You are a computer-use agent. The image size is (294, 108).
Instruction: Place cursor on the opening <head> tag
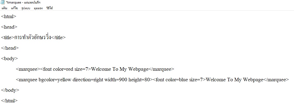9,27
